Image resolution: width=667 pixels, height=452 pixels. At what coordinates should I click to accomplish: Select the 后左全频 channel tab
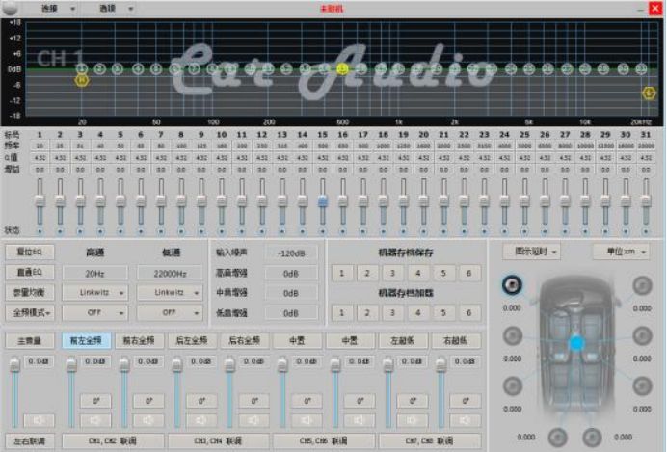192,340
